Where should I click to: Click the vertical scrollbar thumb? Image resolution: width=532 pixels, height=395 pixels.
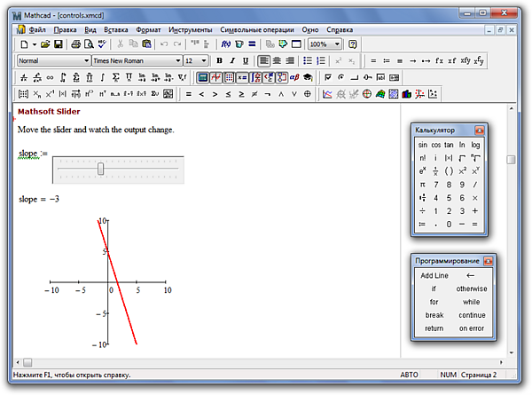(511, 160)
